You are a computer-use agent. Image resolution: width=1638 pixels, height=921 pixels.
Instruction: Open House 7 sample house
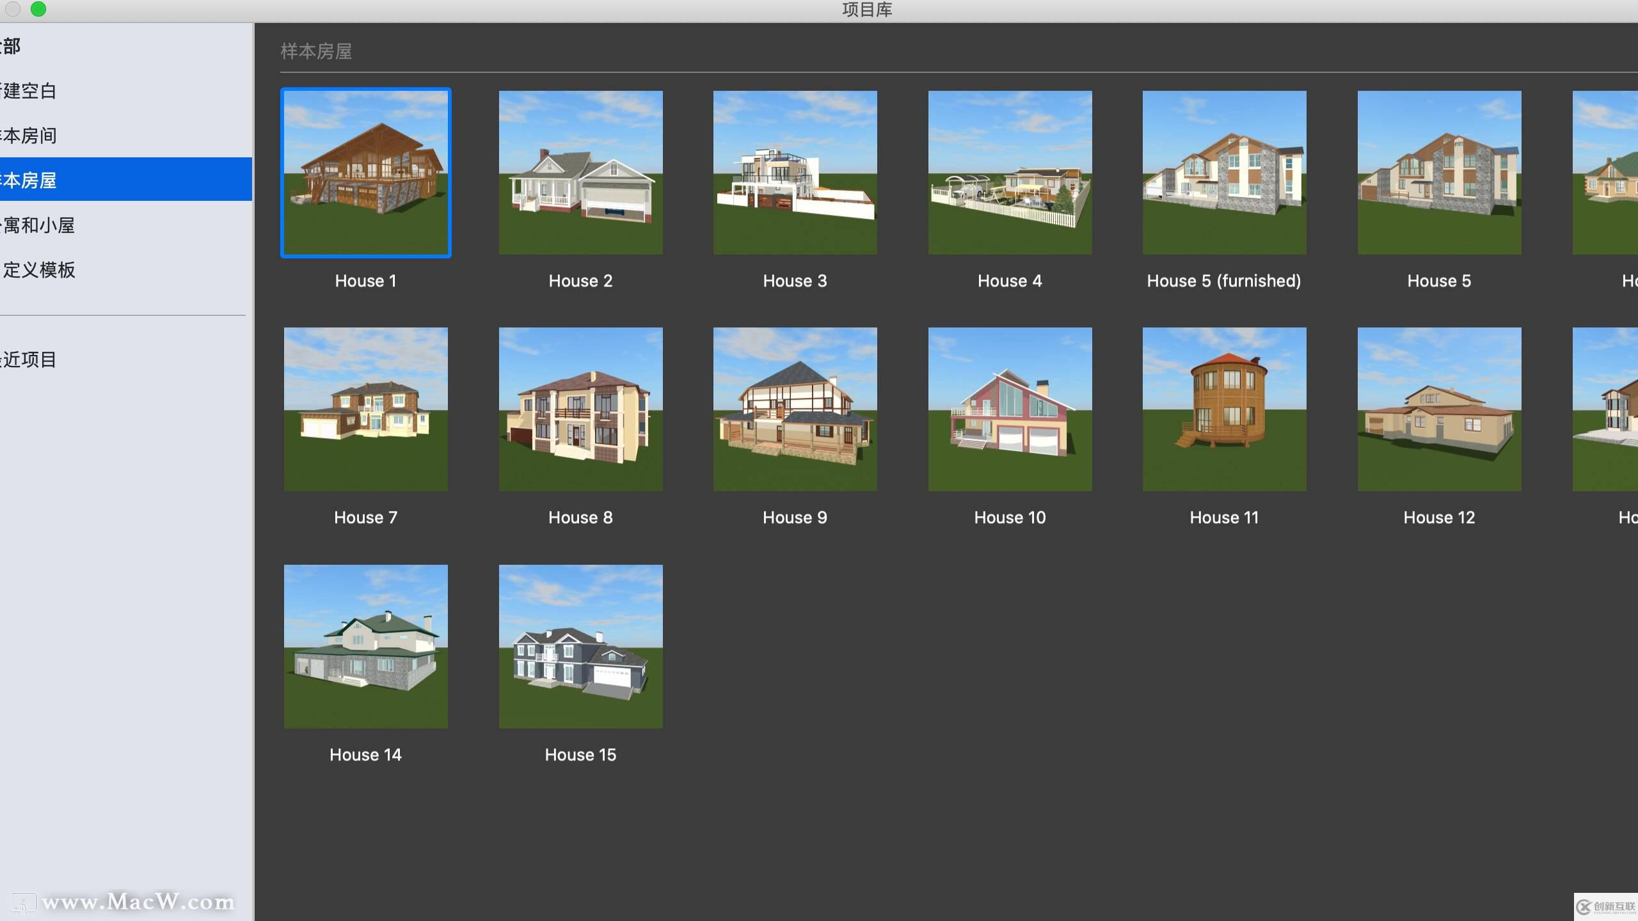click(x=366, y=409)
